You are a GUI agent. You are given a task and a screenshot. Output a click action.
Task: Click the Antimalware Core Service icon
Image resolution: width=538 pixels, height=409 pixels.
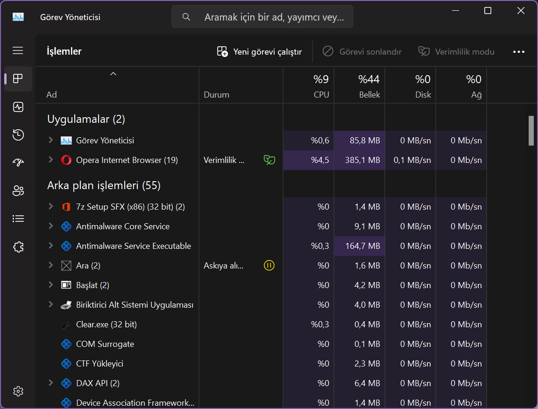(x=66, y=226)
